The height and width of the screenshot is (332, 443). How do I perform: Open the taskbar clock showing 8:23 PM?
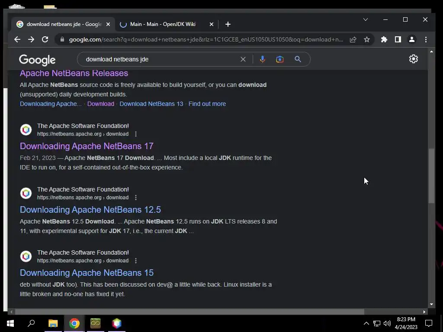(x=406, y=323)
